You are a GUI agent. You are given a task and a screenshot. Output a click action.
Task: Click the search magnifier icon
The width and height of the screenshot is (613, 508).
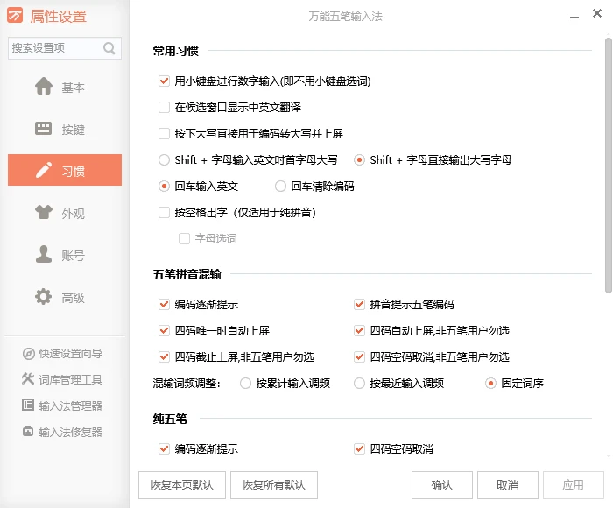109,49
